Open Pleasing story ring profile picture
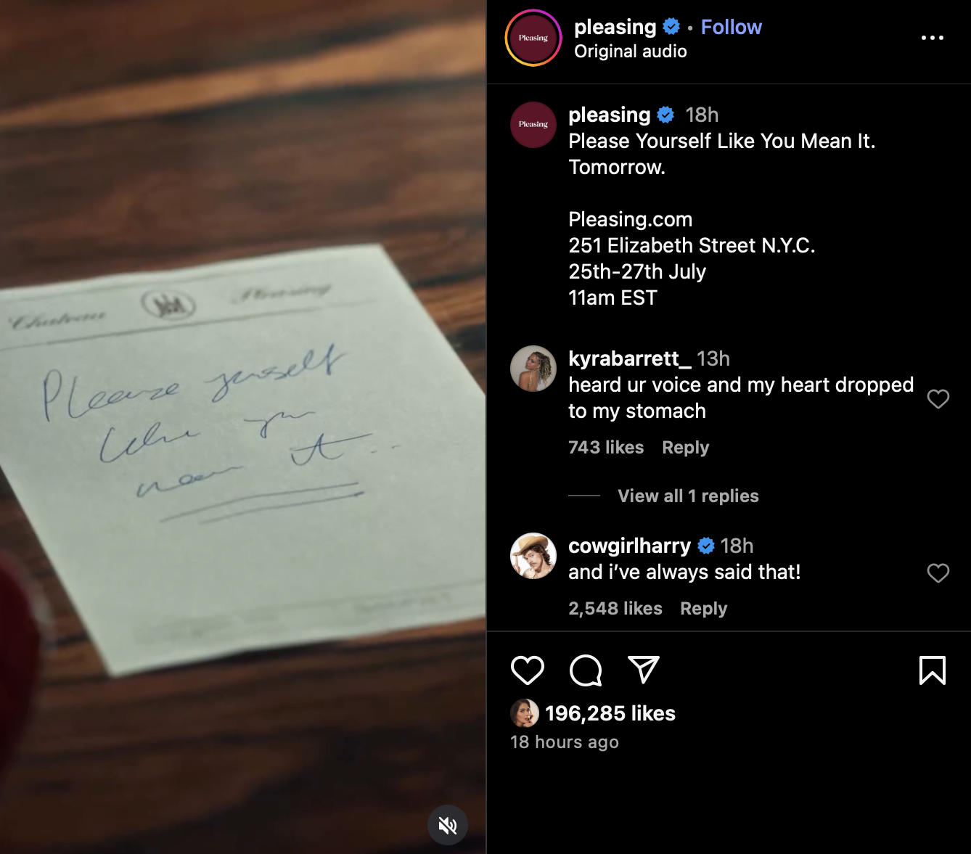This screenshot has width=971, height=854. coord(533,38)
